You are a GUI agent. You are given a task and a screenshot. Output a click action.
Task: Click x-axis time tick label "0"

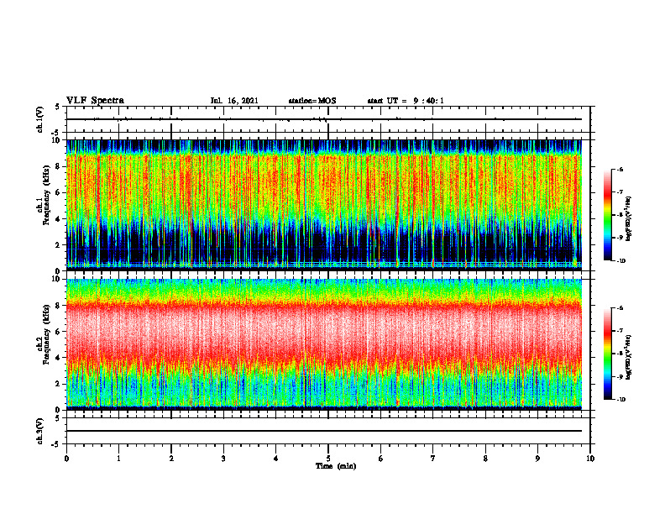[x=66, y=459]
